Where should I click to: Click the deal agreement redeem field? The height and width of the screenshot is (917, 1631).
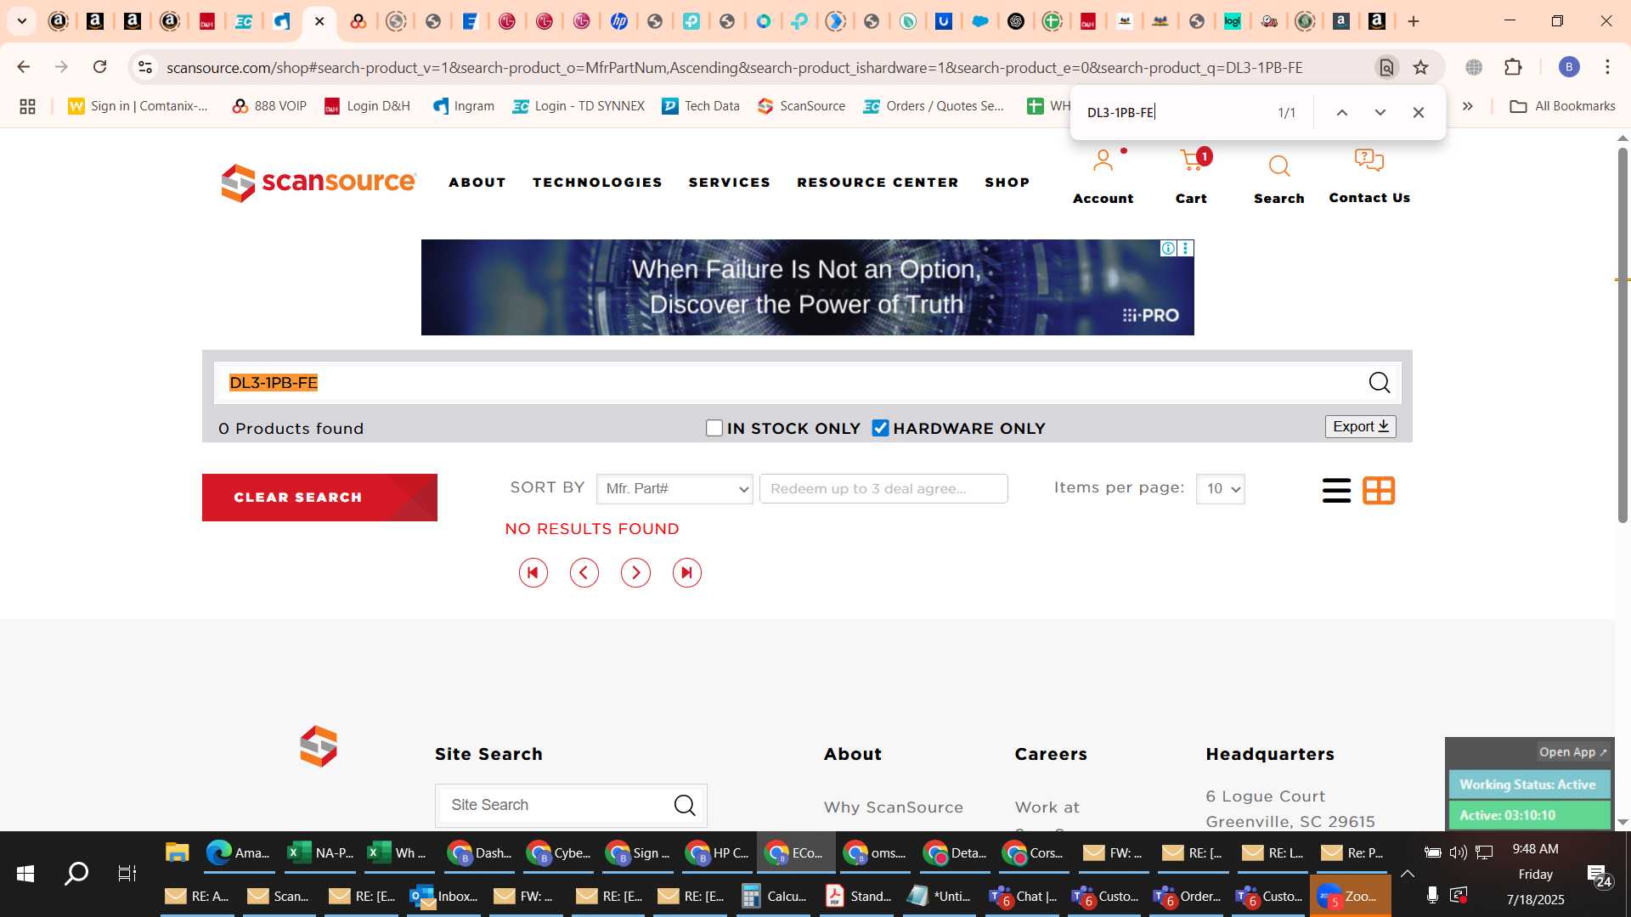(883, 489)
